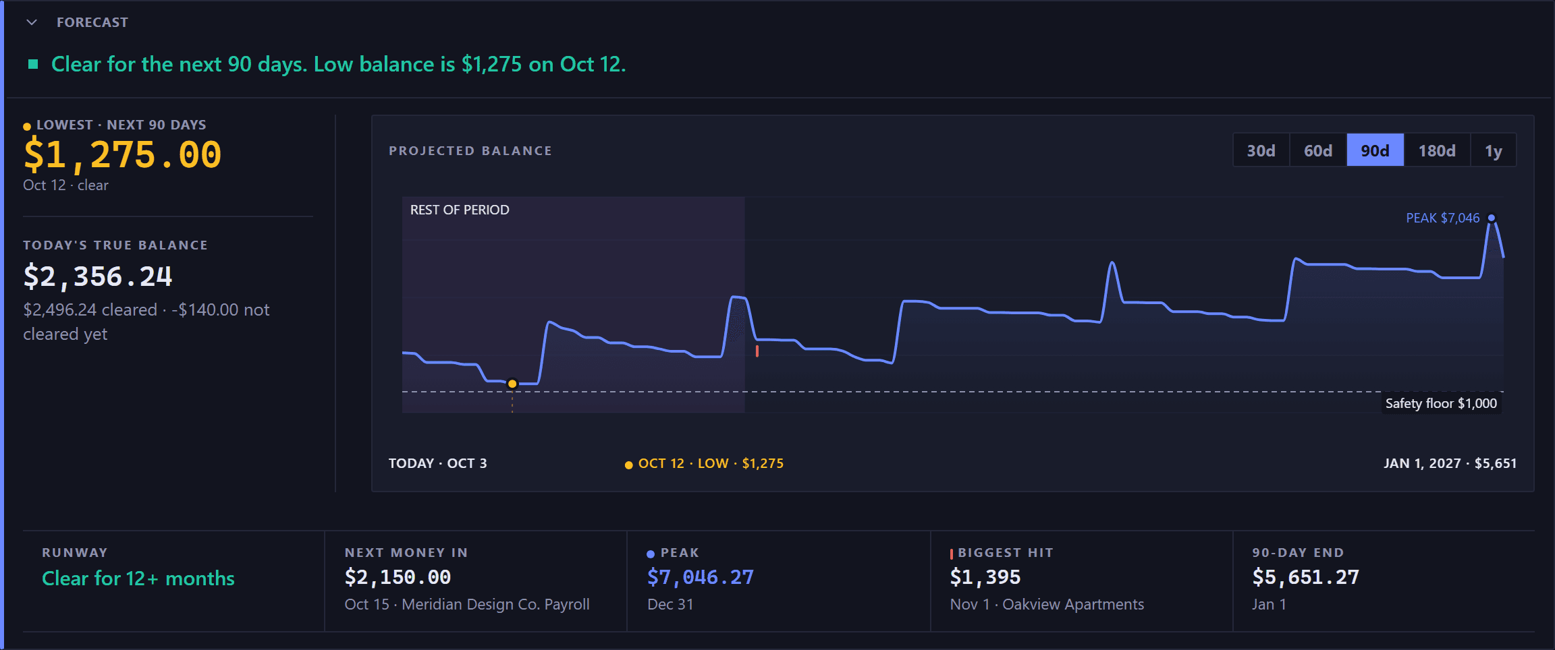
Task: Click the blue dot beside Peak label
Action: (651, 554)
